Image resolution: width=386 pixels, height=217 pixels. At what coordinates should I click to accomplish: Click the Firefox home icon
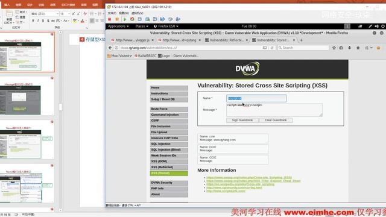click(358, 48)
